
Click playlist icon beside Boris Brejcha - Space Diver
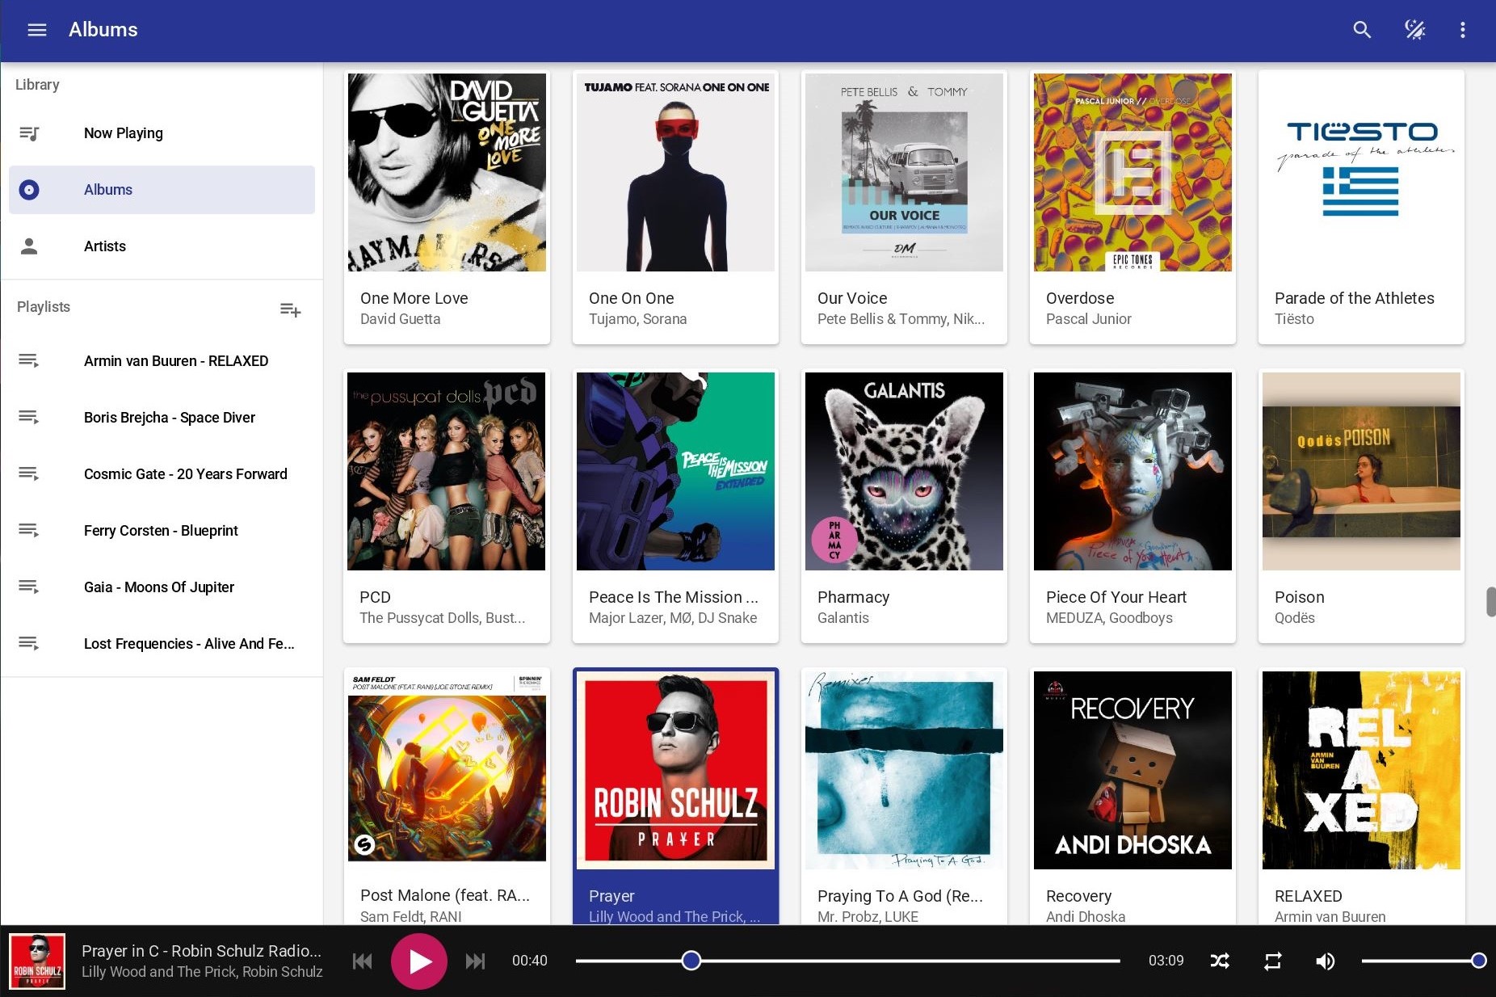pos(29,417)
